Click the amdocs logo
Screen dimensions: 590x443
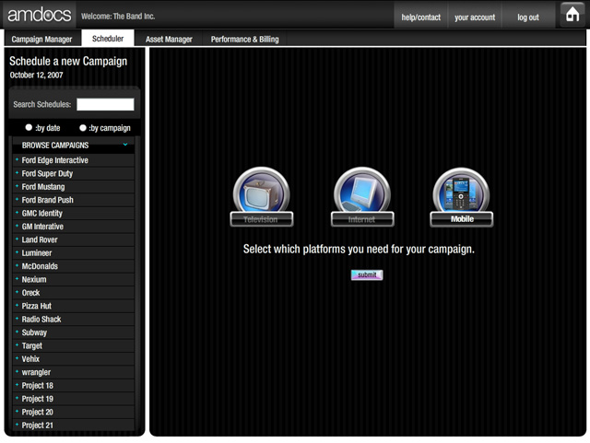39,15
